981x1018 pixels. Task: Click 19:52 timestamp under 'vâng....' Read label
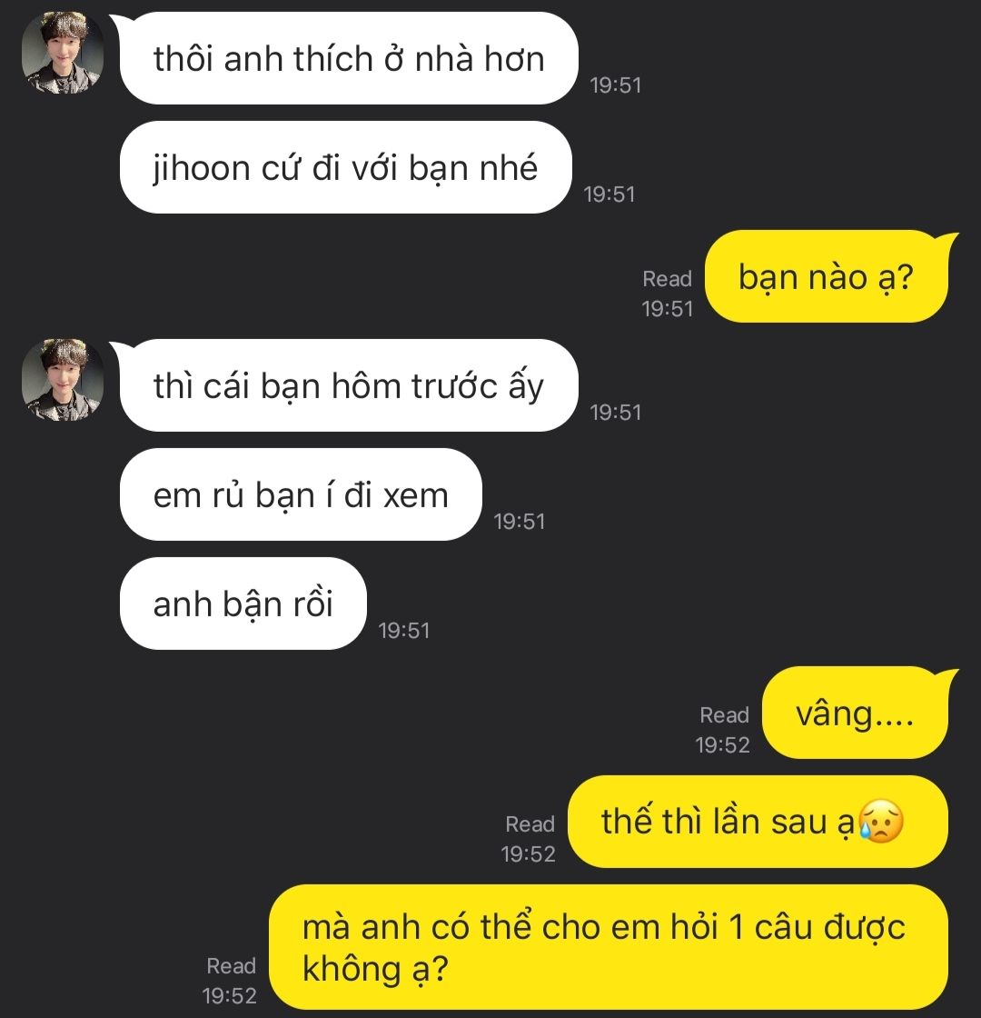[x=723, y=744]
